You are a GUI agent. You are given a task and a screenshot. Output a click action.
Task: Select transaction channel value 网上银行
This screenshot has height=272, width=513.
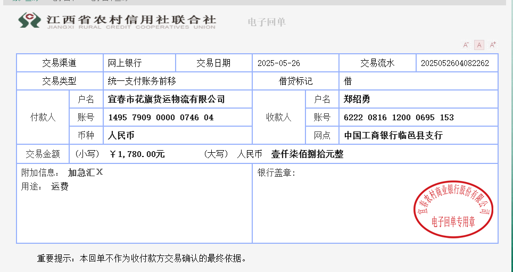125,63
